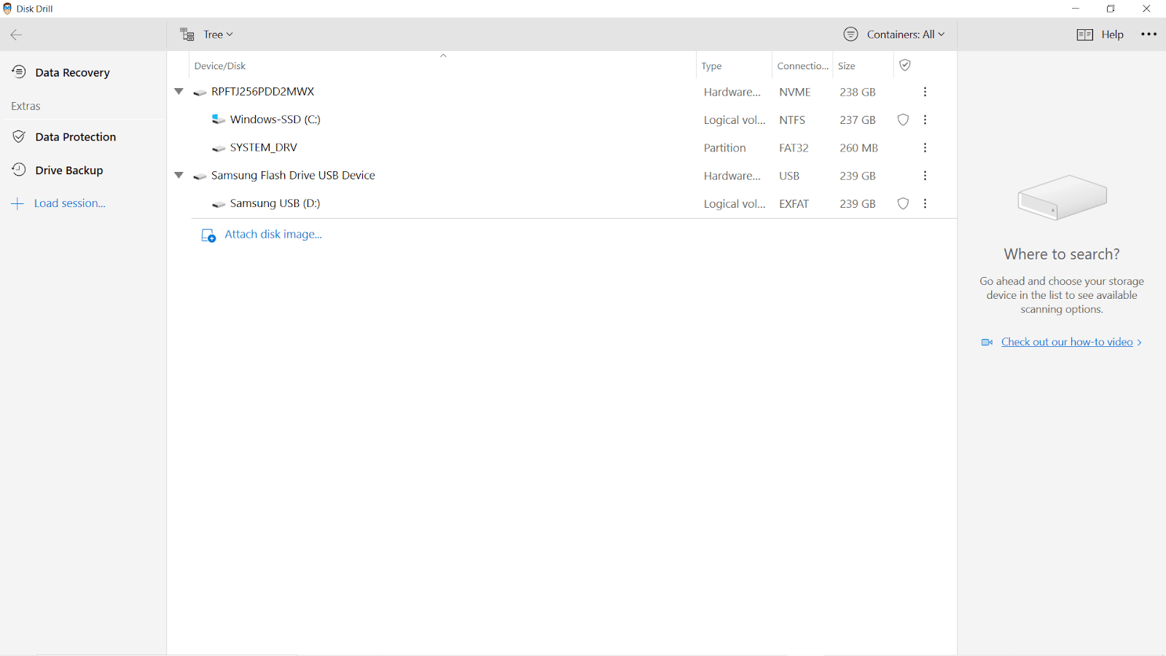Screen dimensions: 1166x656
Task: Click the Help book icon
Action: tap(1085, 34)
